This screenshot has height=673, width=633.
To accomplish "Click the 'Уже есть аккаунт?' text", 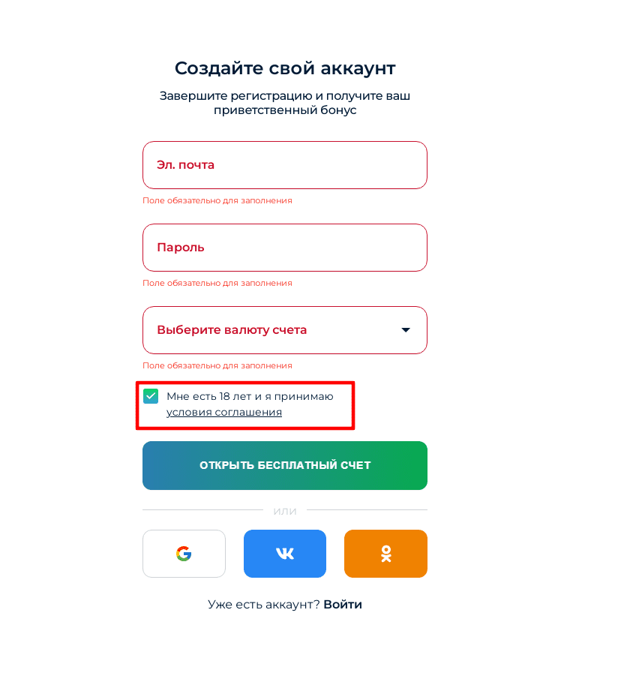I will [264, 604].
